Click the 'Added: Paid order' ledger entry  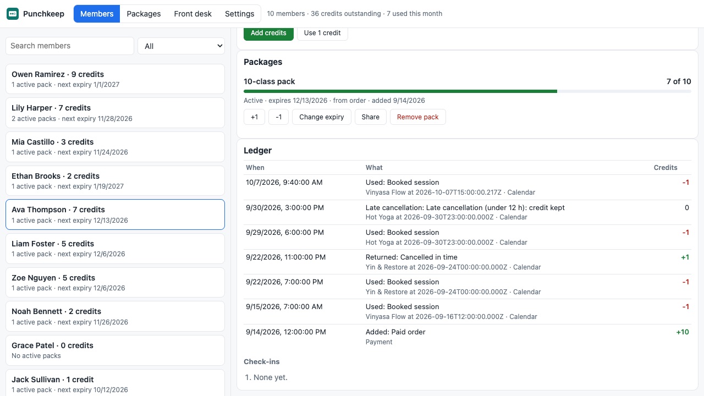pos(468,337)
